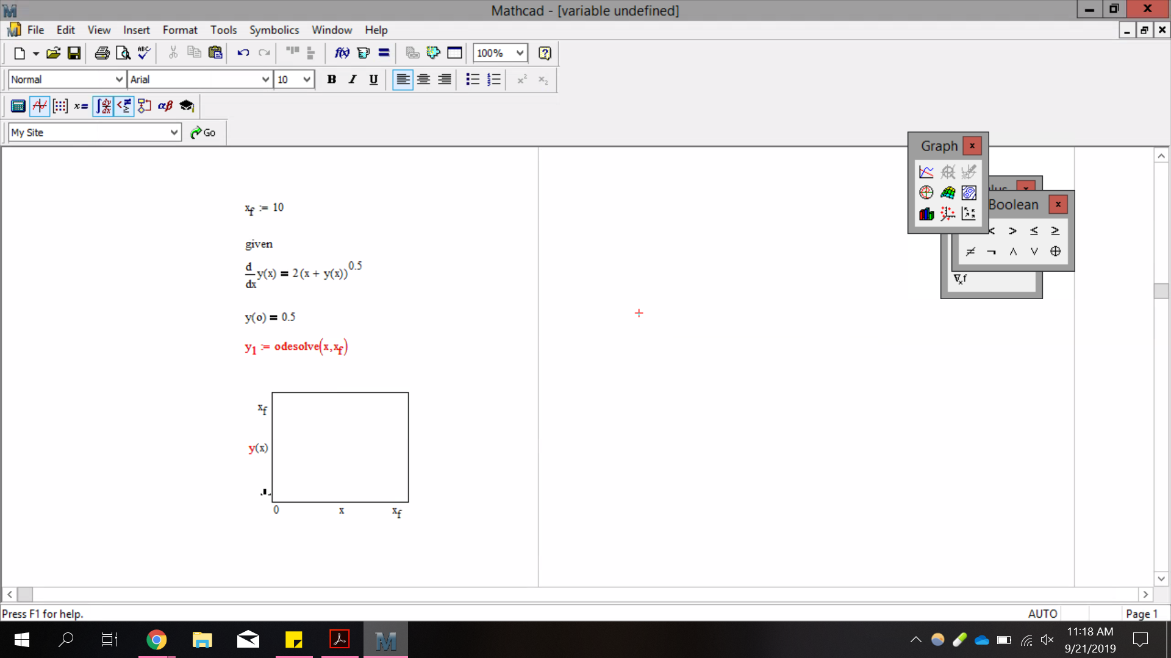Open the Format menu
The height and width of the screenshot is (658, 1171).
pos(180,30)
